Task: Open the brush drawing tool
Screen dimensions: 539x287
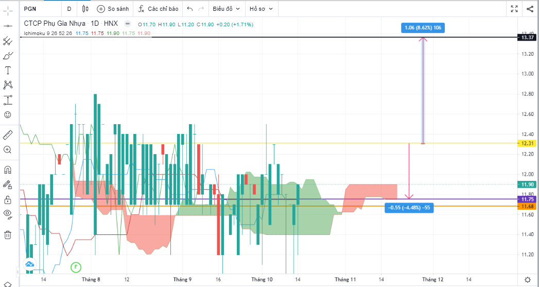Action: [8, 55]
